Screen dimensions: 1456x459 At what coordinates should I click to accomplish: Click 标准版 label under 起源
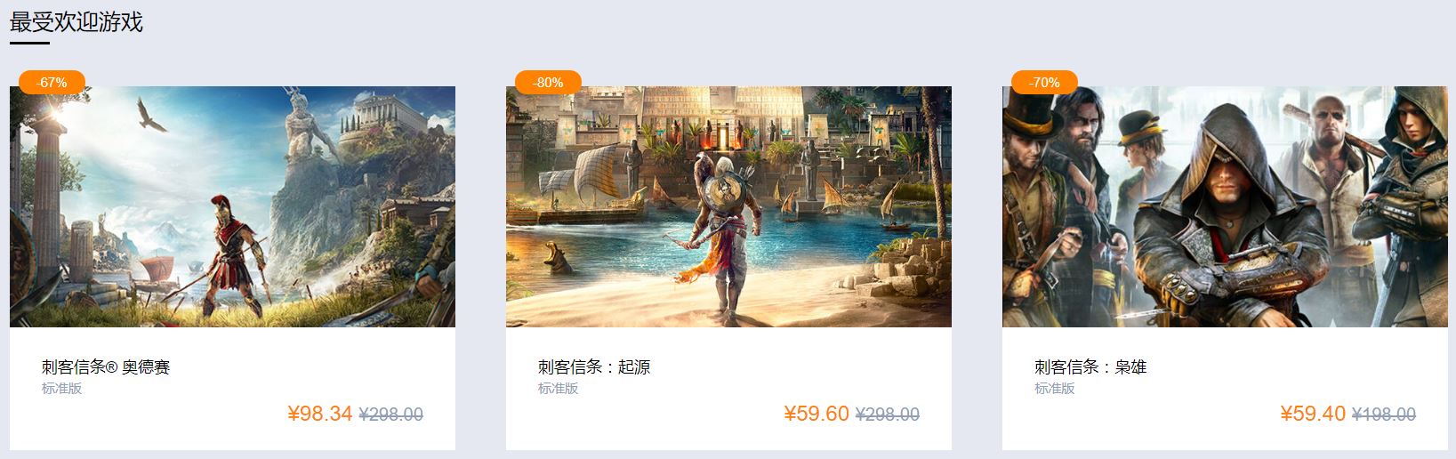[x=558, y=389]
